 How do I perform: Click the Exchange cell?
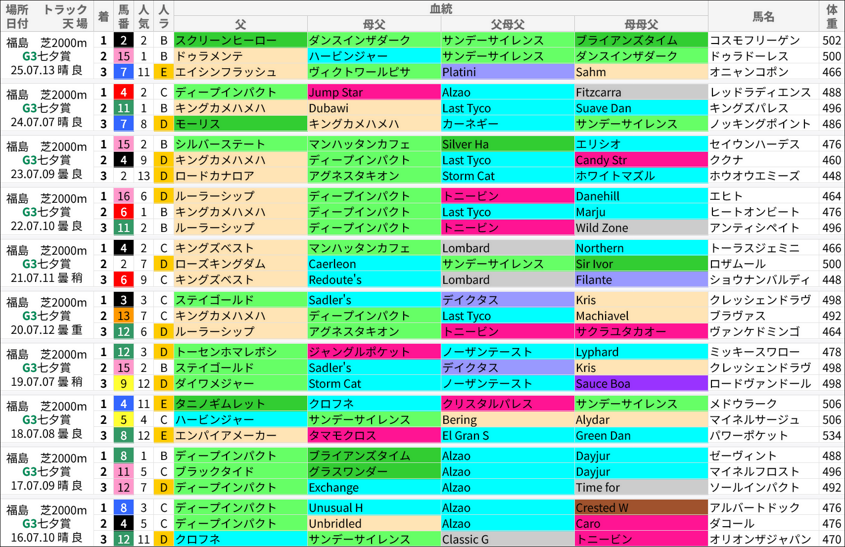pyautogui.click(x=374, y=487)
